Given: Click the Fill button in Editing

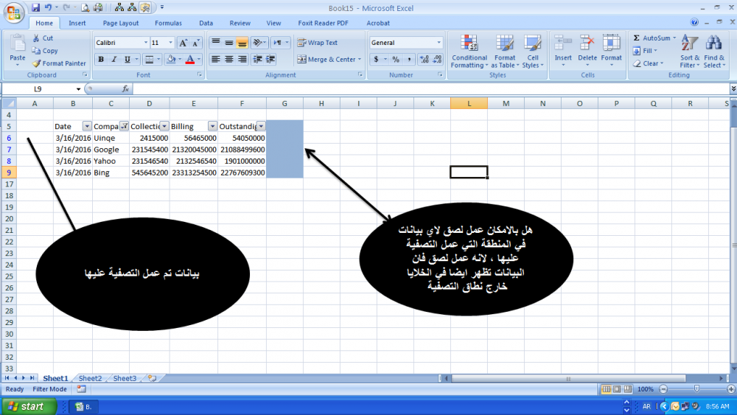Looking at the screenshot, I should (645, 51).
